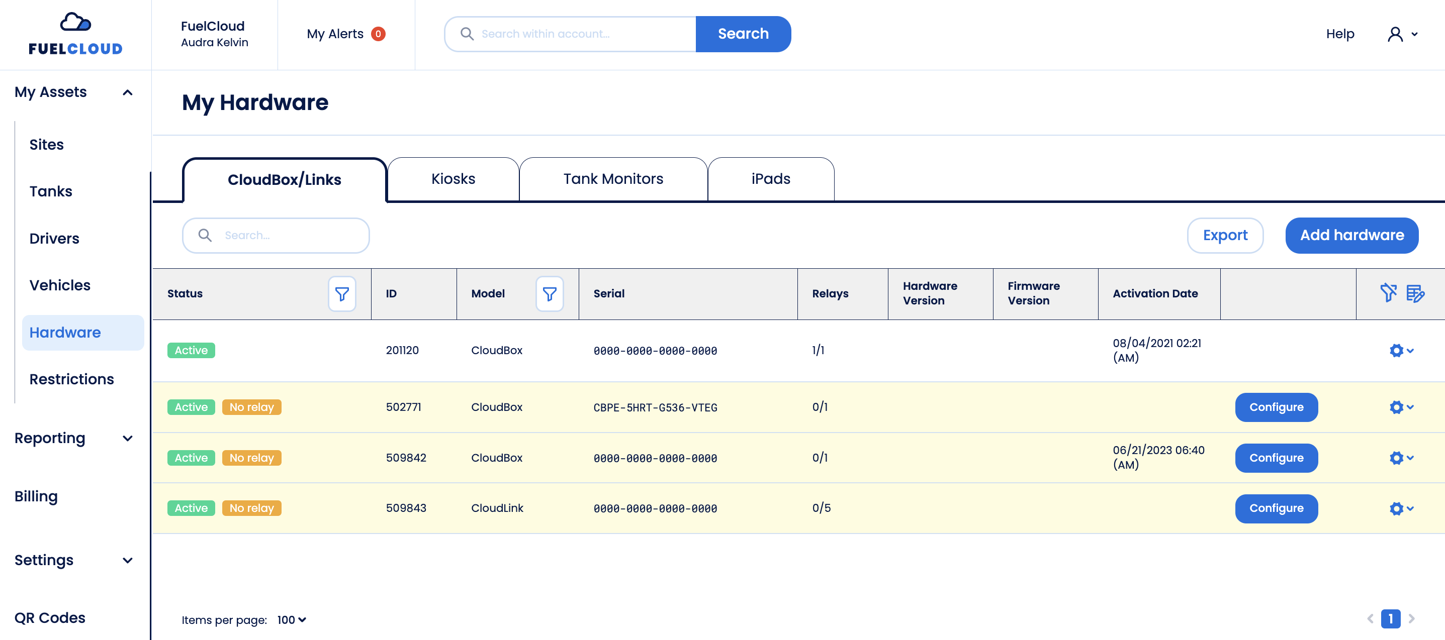
Task: Open Vehicles in the sidebar
Action: (60, 285)
